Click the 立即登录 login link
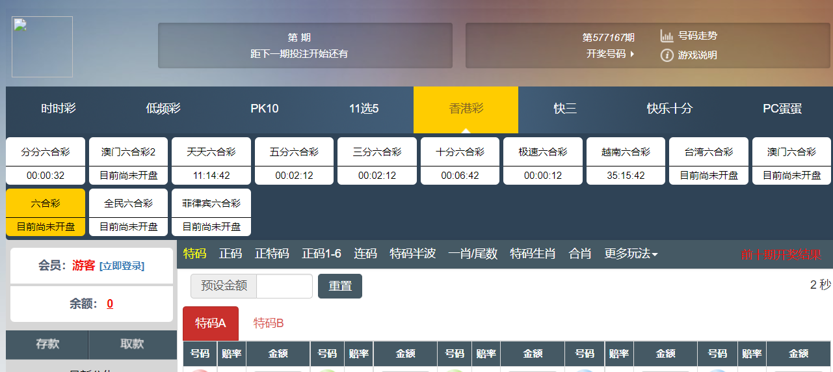 (x=122, y=266)
